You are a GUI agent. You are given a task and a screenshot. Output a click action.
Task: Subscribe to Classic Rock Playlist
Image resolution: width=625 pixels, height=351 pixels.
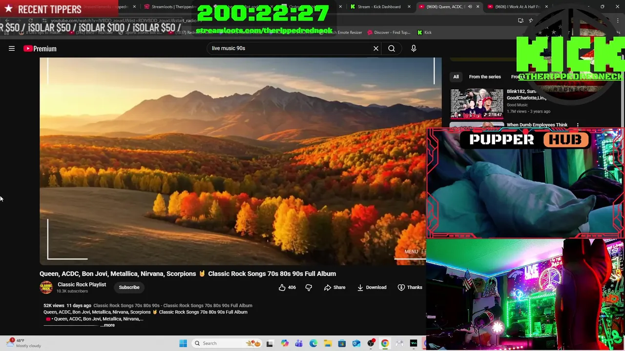(129, 287)
